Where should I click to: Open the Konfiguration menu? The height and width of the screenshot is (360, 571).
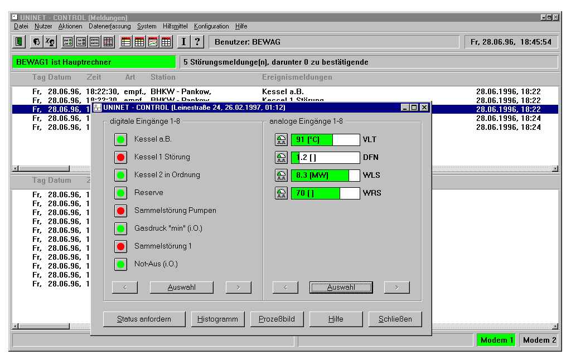coord(211,26)
